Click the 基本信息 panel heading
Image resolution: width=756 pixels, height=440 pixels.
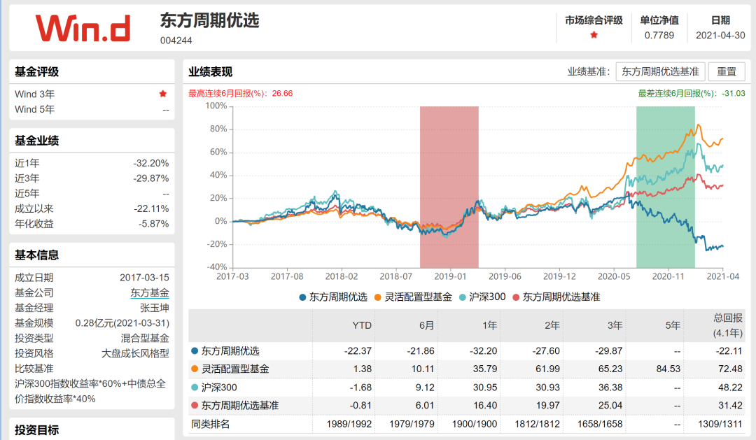pyautogui.click(x=36, y=255)
